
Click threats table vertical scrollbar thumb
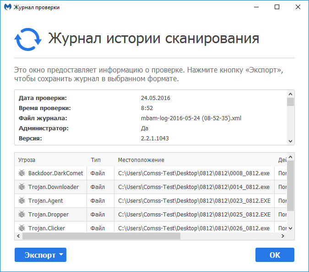click(290, 186)
